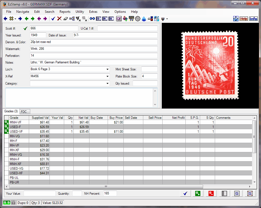Image resolution: width=261 pixels, height=208 pixels.
Task: Open the Category dropdown
Action: [x=107, y=83]
